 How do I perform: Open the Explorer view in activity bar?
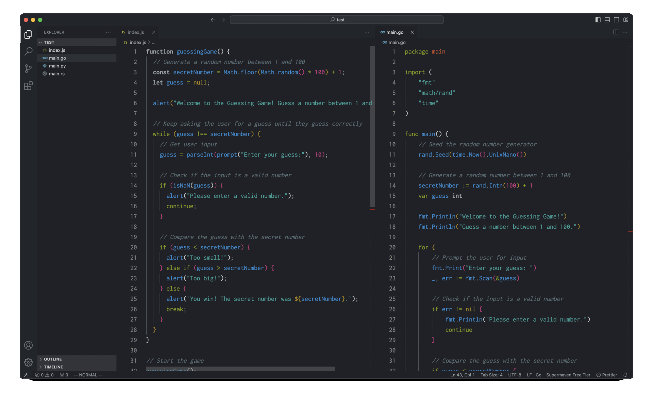29,34
